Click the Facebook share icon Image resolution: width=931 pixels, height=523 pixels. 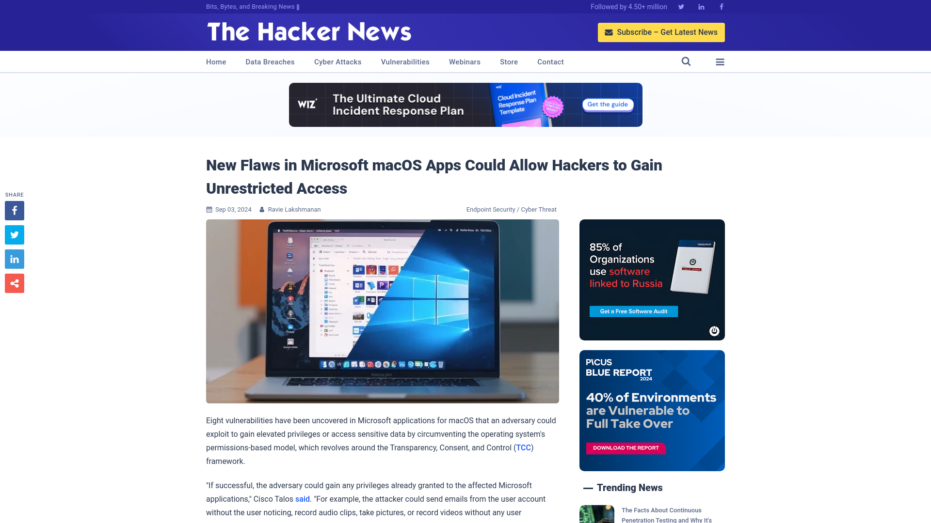(14, 210)
